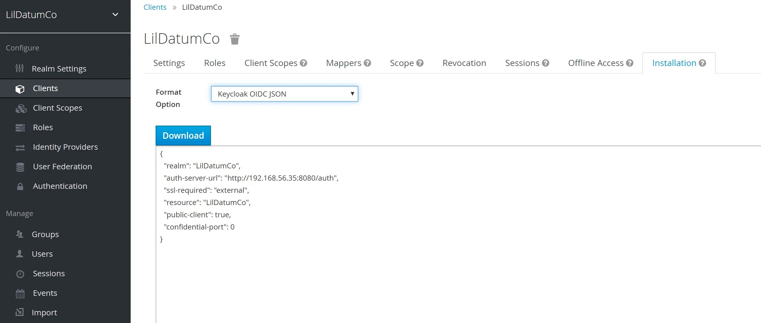Expand the LilDatumCo realm selector chevron
Screen dimensions: 761x323
pyautogui.click(x=115, y=14)
